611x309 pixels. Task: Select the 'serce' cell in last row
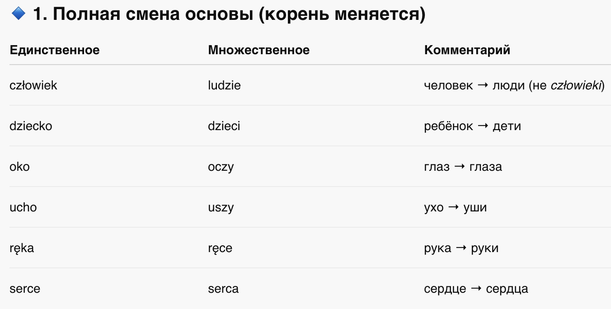pos(25,288)
